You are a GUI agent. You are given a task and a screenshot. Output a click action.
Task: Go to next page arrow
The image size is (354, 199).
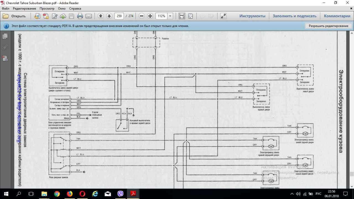[109, 16]
